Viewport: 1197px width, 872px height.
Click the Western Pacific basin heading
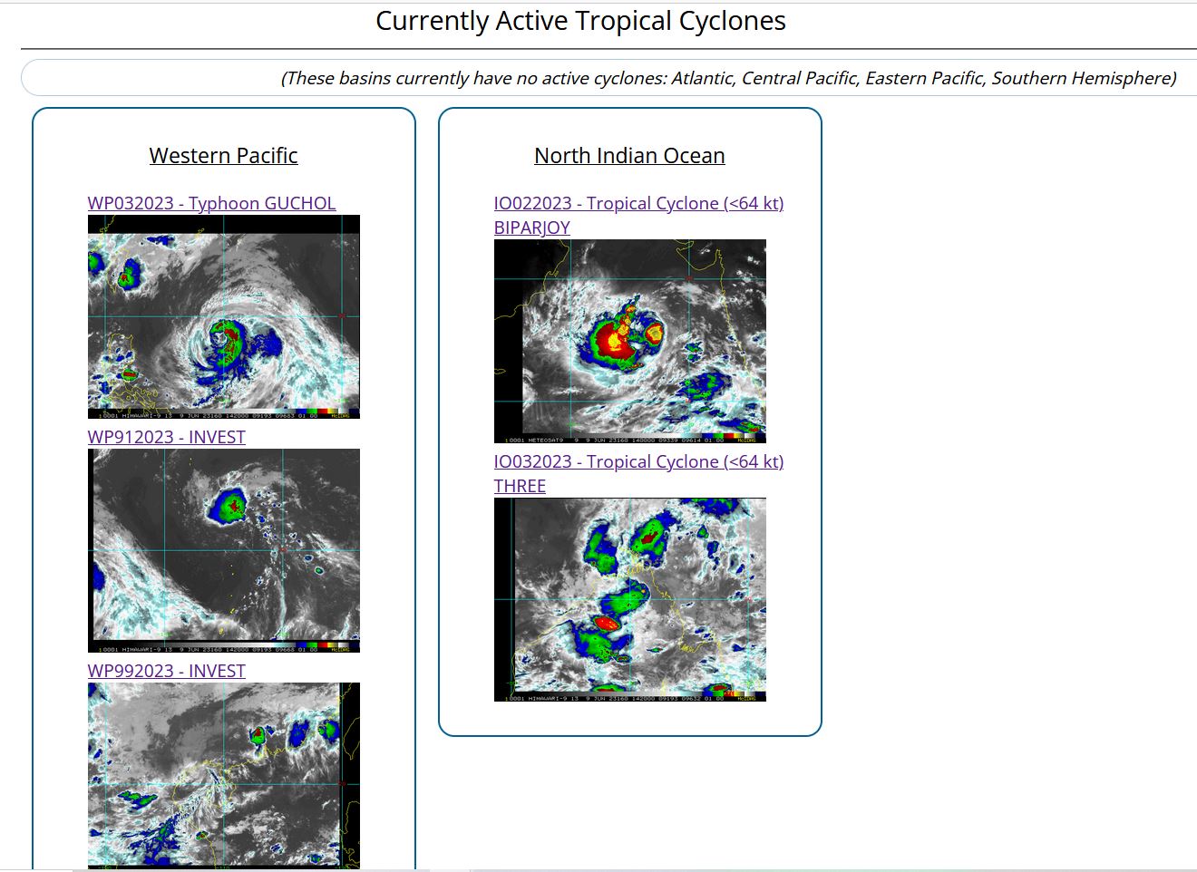tap(223, 156)
